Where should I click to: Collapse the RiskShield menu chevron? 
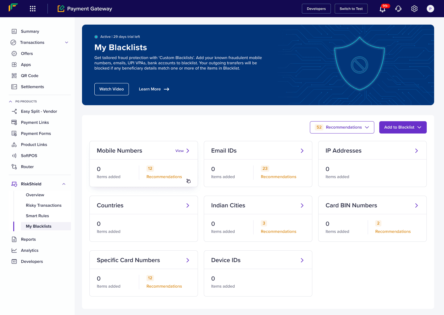(x=64, y=184)
